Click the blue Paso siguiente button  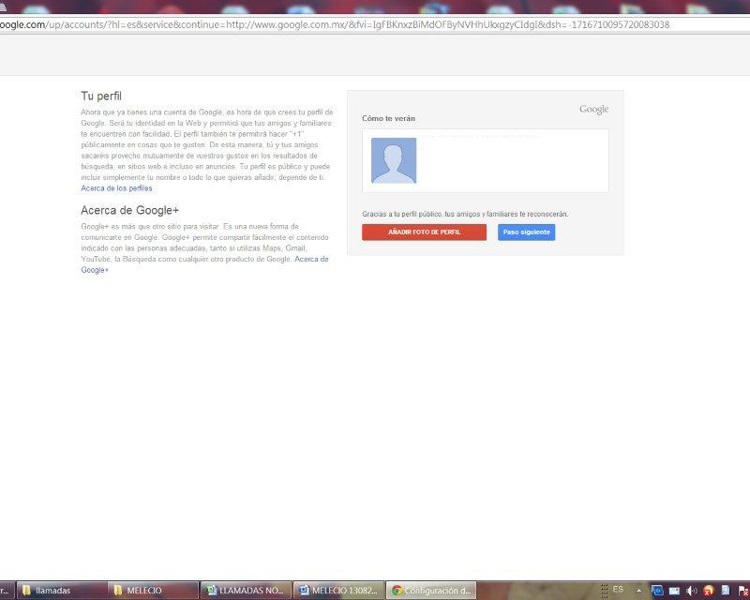(x=526, y=232)
